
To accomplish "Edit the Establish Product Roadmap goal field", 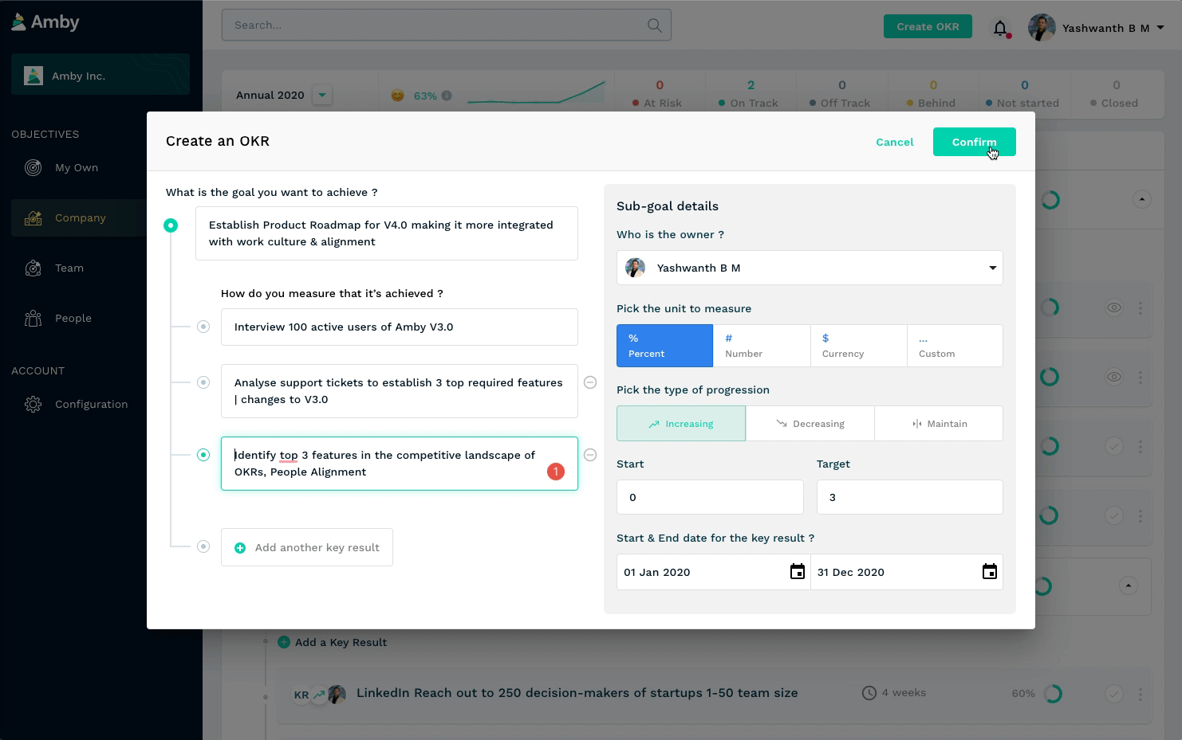I will point(387,233).
